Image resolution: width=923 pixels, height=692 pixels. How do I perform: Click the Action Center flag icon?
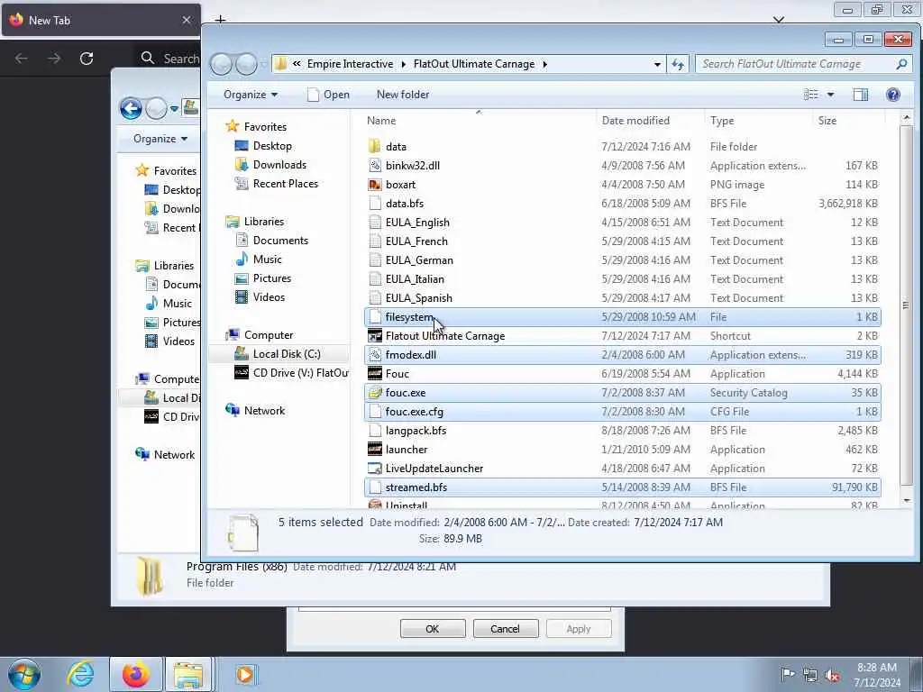click(787, 675)
